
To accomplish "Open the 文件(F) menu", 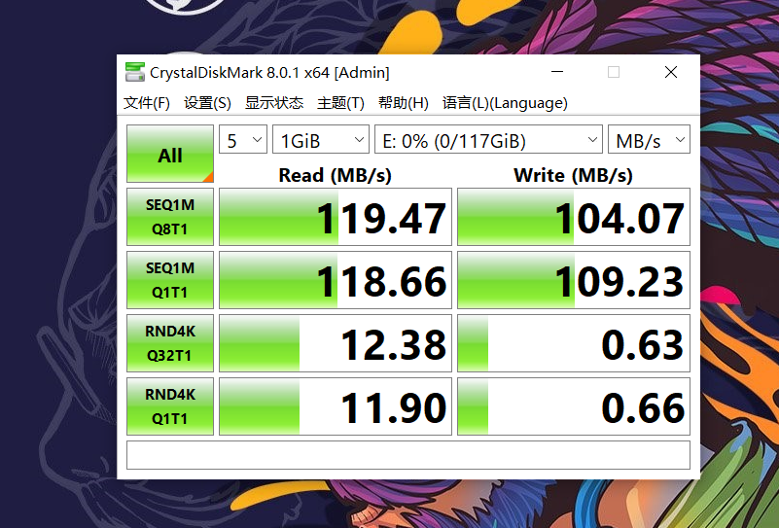I will pyautogui.click(x=147, y=103).
